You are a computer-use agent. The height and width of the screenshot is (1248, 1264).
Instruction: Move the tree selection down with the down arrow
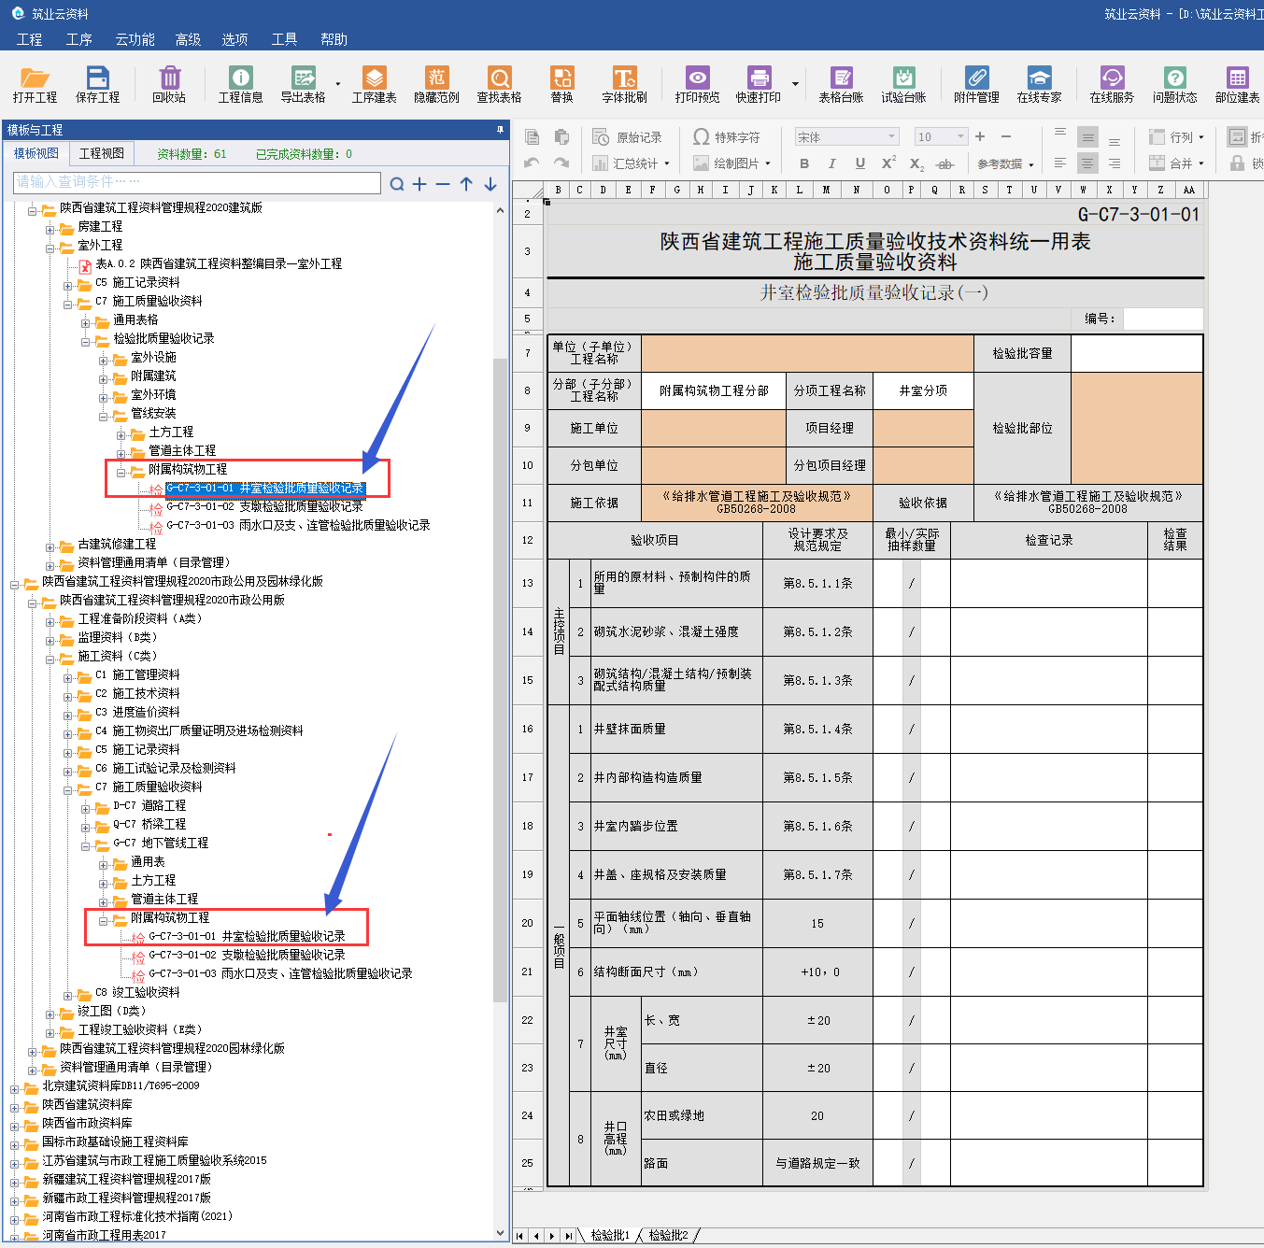[x=490, y=184]
